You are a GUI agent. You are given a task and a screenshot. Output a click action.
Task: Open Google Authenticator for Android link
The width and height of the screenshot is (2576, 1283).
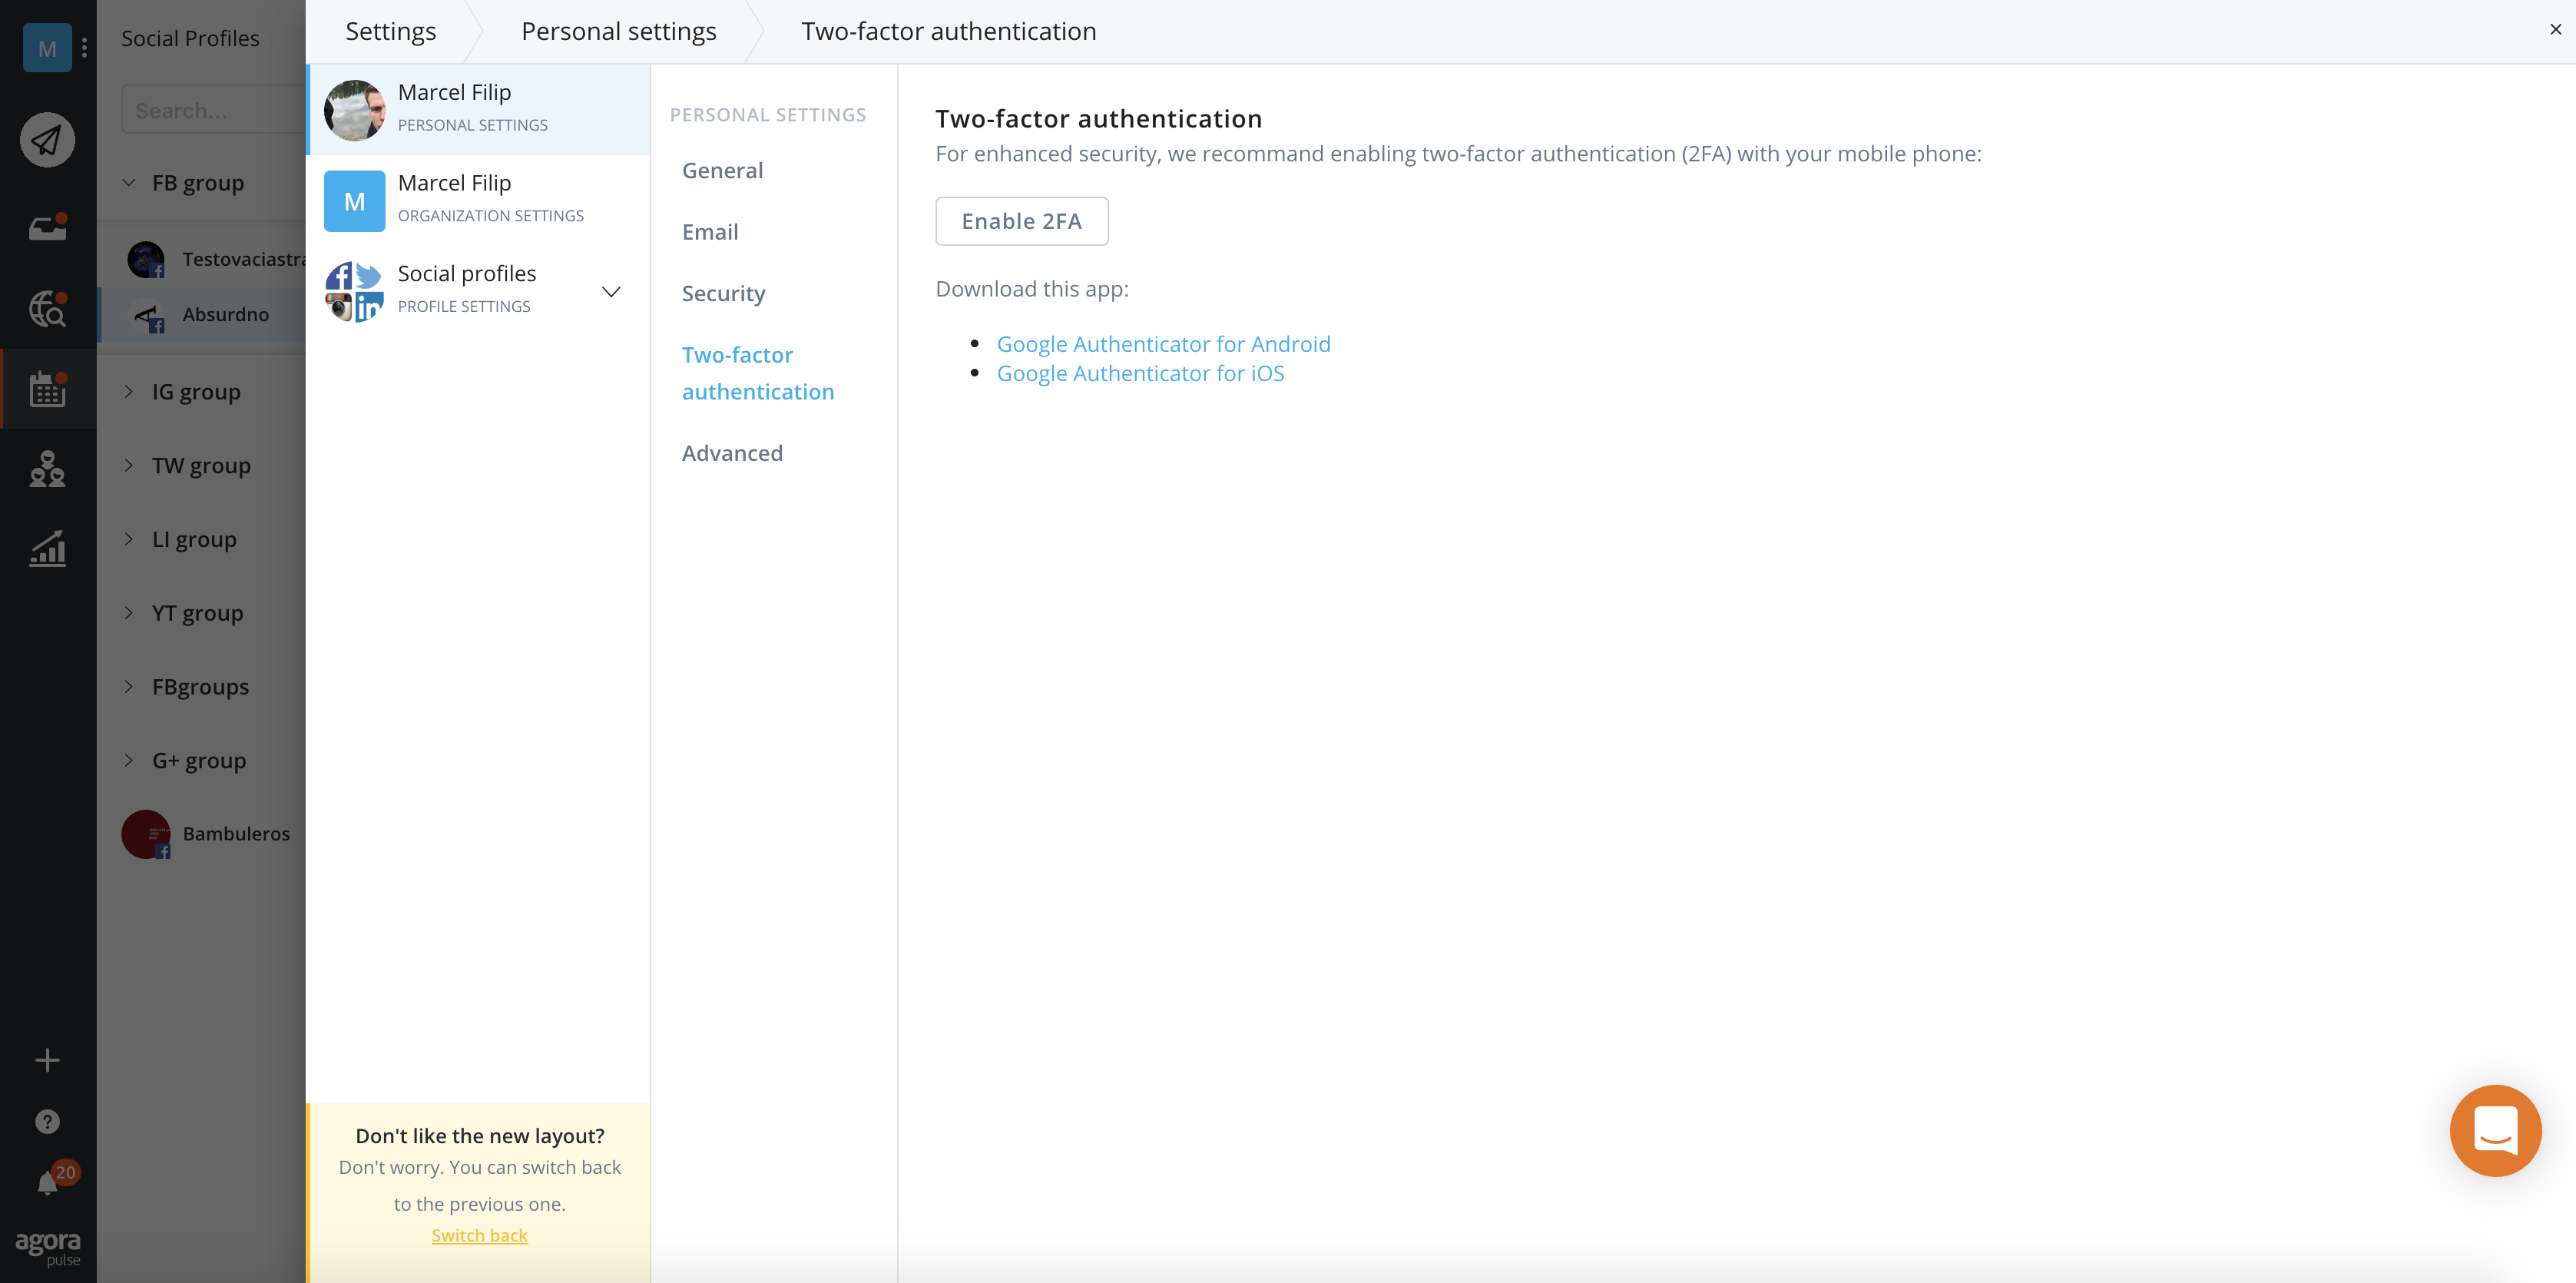1163,343
